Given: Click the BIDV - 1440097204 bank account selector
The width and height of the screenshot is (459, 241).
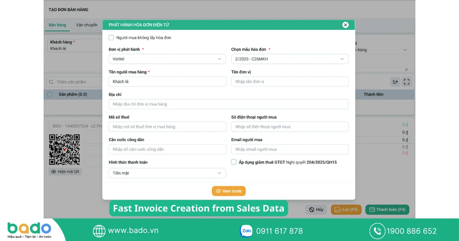Looking at the screenshot, I should [x=75, y=126].
